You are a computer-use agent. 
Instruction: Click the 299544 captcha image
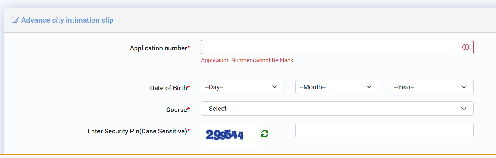[229, 135]
